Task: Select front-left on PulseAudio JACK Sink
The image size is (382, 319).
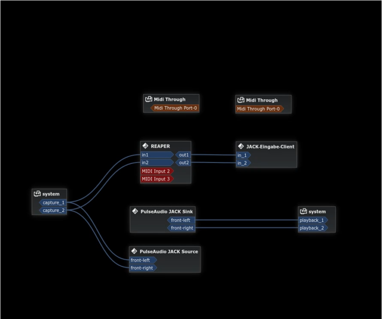Action: coord(181,220)
